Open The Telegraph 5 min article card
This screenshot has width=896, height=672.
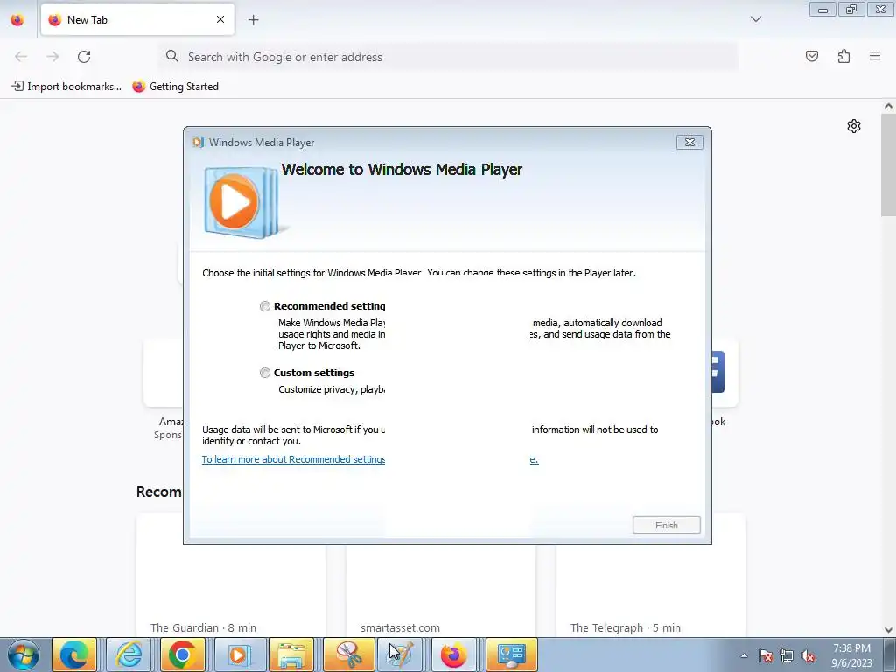650,576
